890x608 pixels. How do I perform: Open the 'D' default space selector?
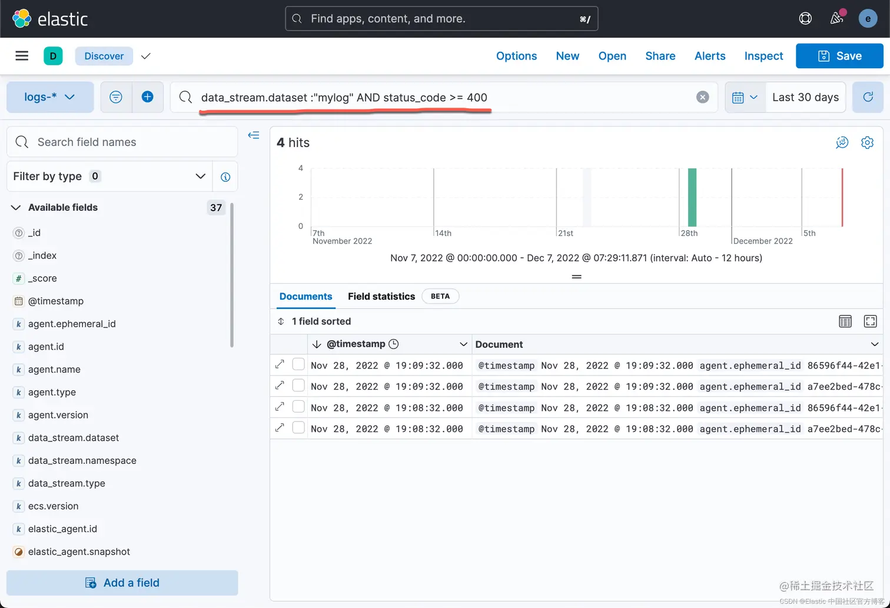coord(53,56)
